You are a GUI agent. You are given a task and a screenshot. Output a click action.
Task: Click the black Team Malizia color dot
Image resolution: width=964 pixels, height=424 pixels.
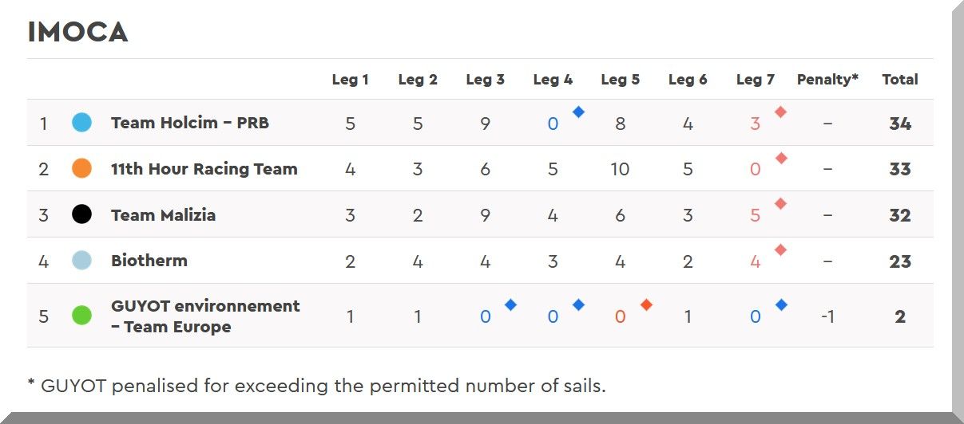pyautogui.click(x=81, y=214)
